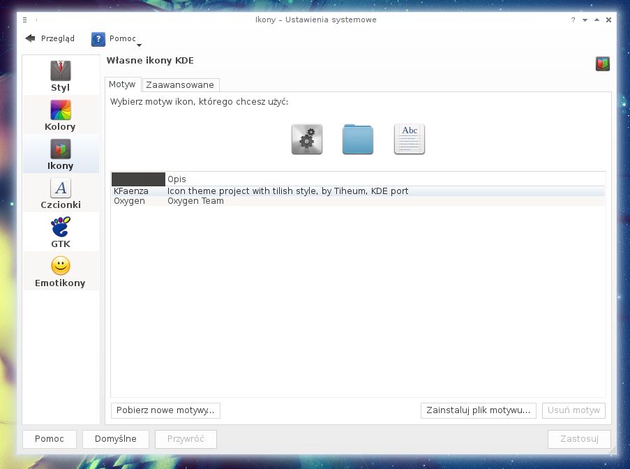Open the Emotikony module

pos(60,271)
